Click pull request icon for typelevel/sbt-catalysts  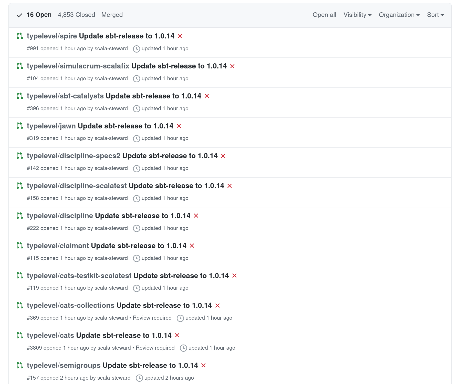(x=20, y=96)
